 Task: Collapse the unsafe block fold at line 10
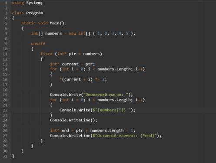(9, 49)
